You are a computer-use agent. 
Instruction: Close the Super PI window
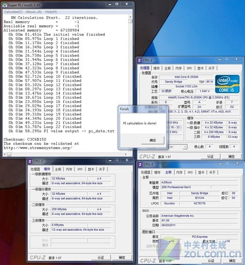point(127,4)
